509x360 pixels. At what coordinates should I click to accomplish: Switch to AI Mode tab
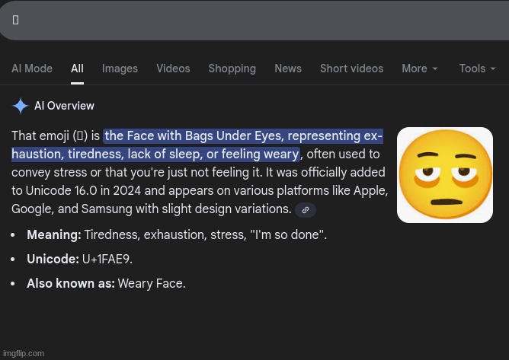click(x=32, y=68)
